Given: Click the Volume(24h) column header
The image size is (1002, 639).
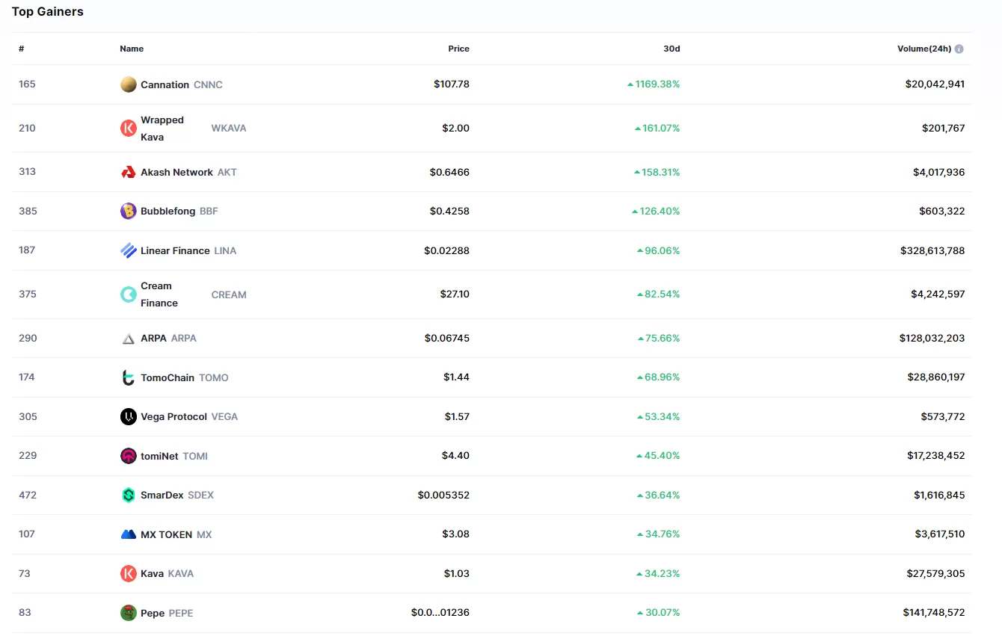Looking at the screenshot, I should [923, 49].
